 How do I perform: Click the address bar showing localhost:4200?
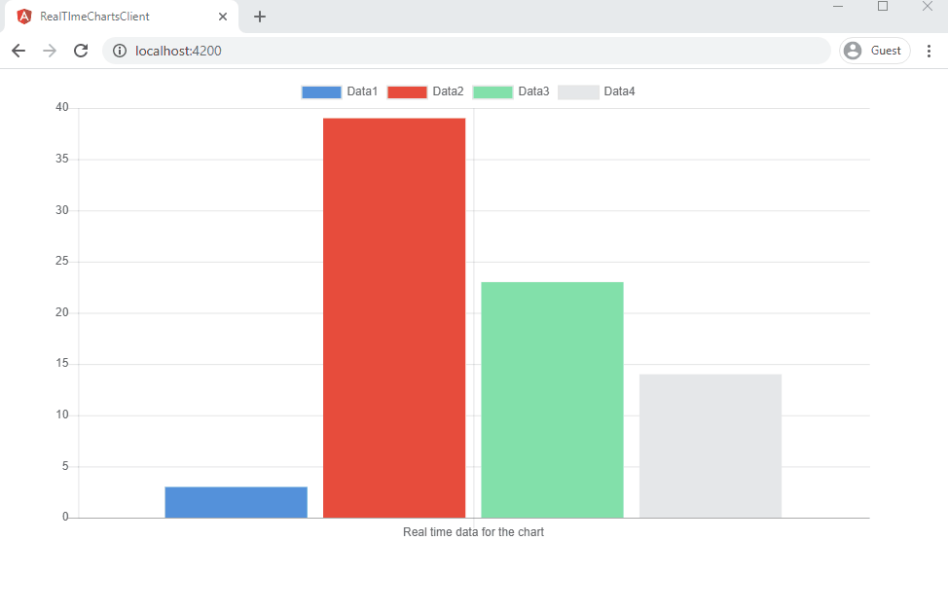pos(467,51)
